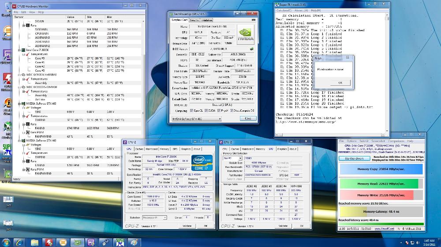Collapse the Voltages node above the 1740 RPM fan
The height and width of the screenshot is (247, 441).
pos(24,108)
